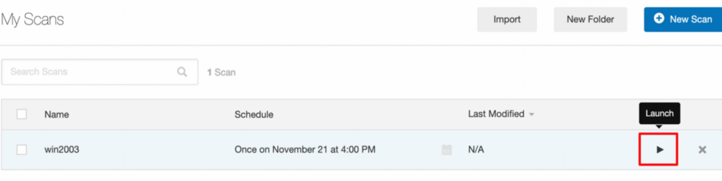This screenshot has width=722, height=181.
Task: Click the calendar schedule icon for win2003
Action: pos(447,150)
